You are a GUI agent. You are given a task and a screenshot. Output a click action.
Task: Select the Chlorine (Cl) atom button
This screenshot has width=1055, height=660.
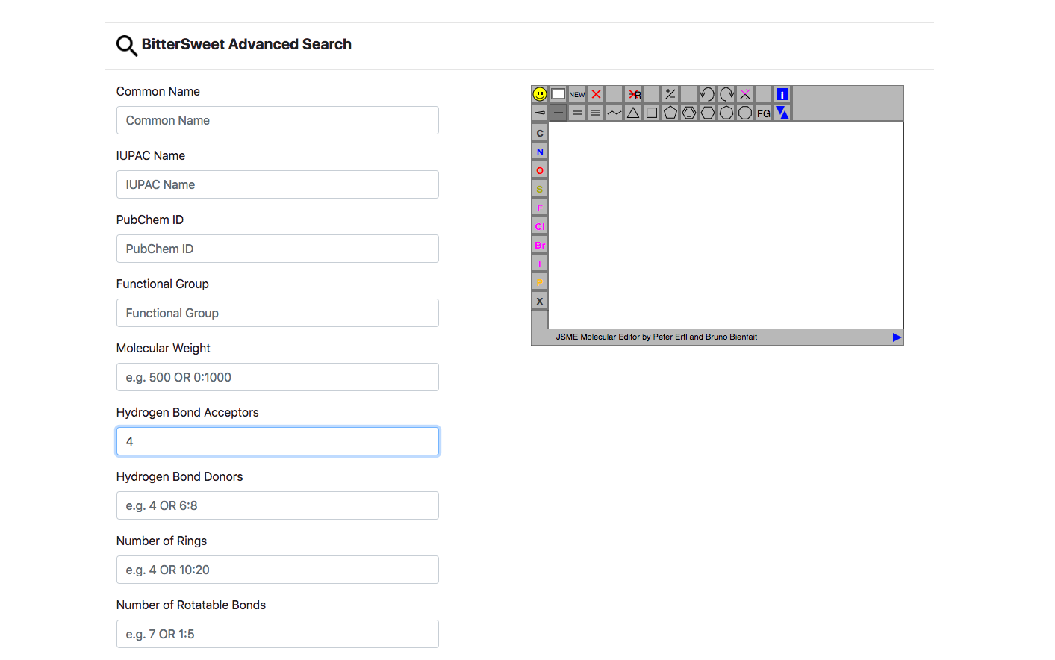[x=540, y=226]
